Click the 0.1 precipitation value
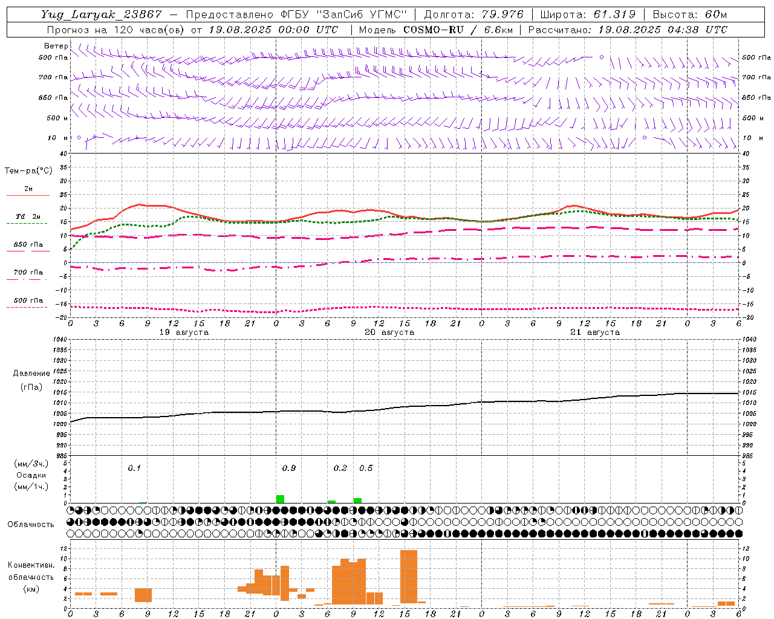 coord(134,468)
